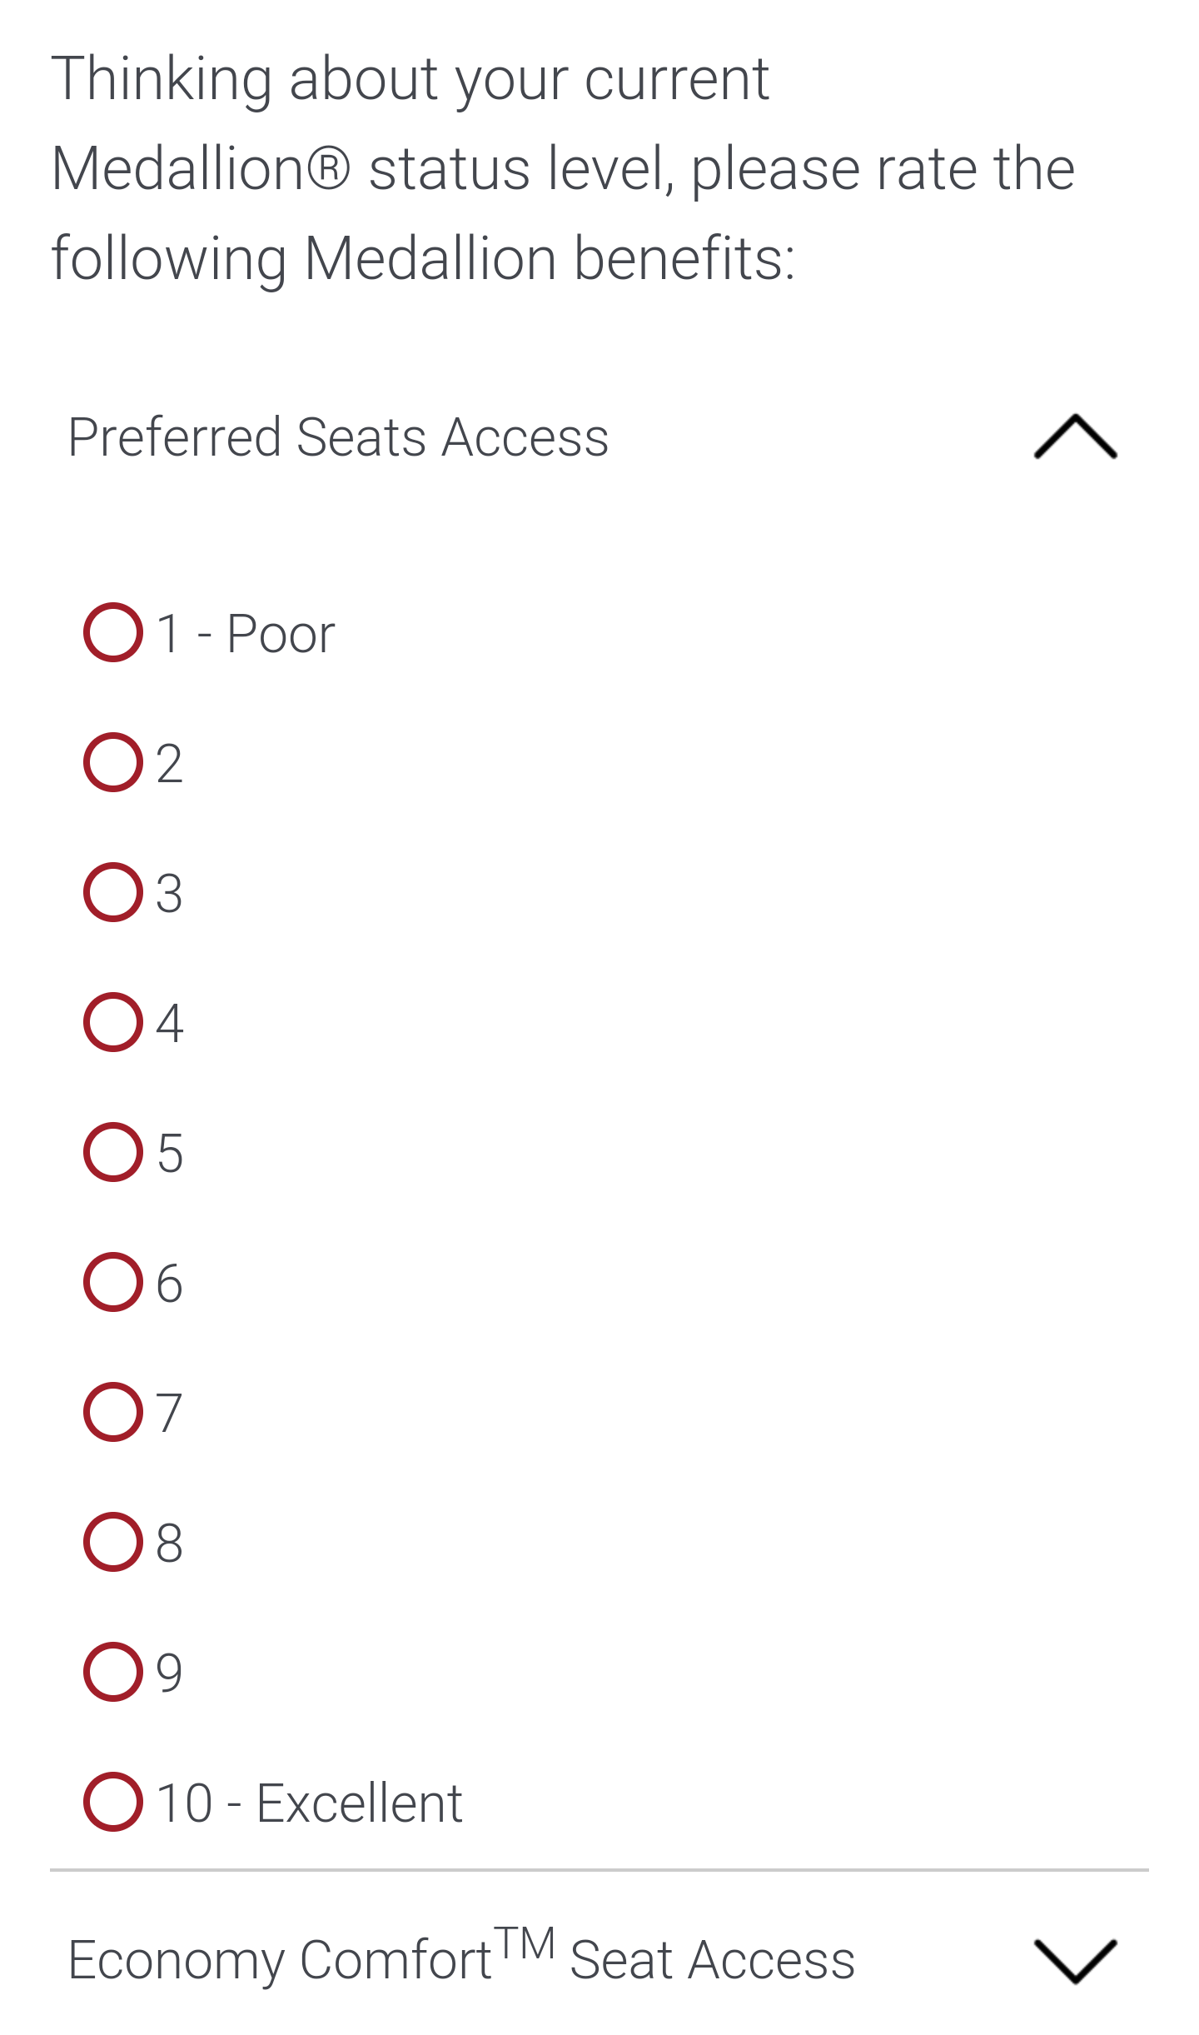Tap the number 5 text label
This screenshot has height=2035, width=1199.
pyautogui.click(x=170, y=1154)
